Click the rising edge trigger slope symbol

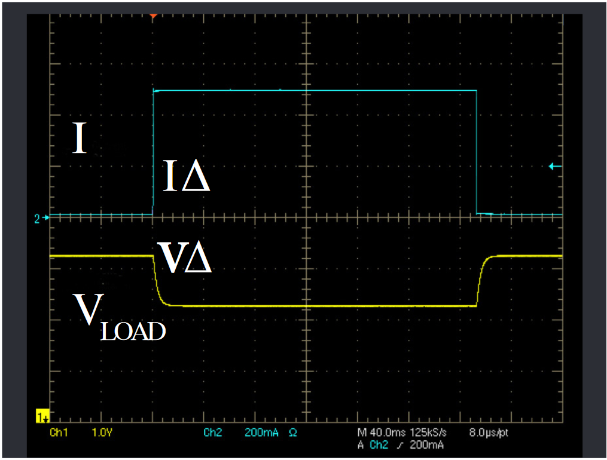[396, 445]
